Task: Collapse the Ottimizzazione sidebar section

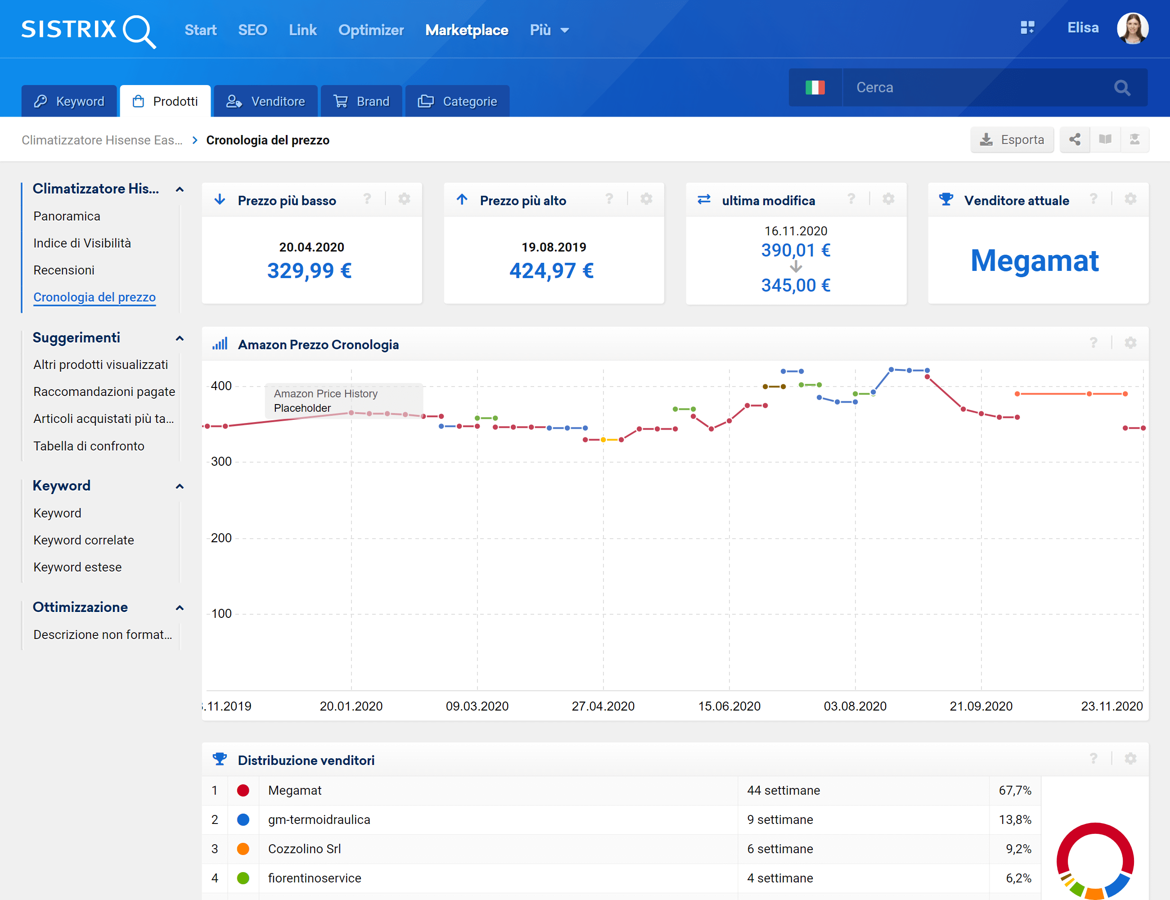Action: pos(180,608)
